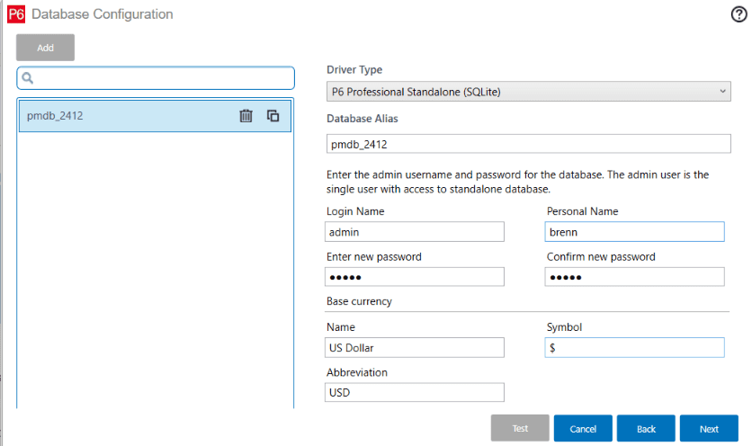Viewport: 752px width, 446px height.
Task: Edit the currency Symbol field
Action: [634, 347]
